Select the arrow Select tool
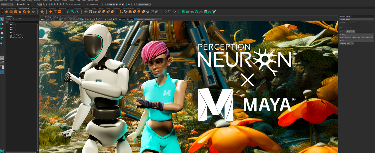375x153 pixels. point(2,19)
